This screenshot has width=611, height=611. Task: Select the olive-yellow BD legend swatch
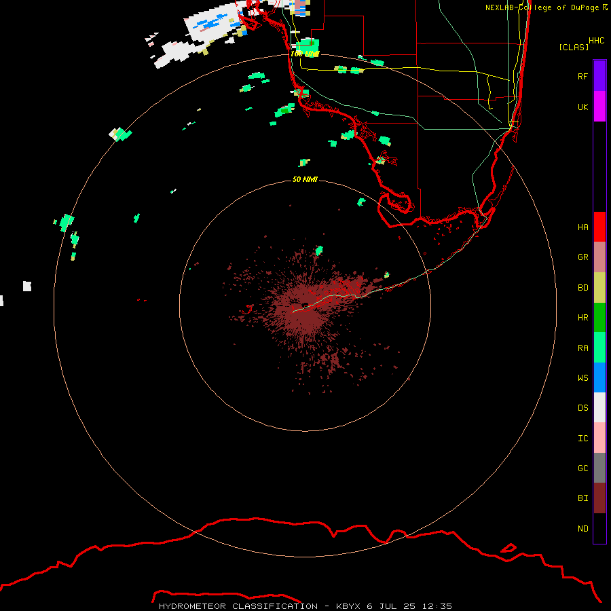[599, 288]
